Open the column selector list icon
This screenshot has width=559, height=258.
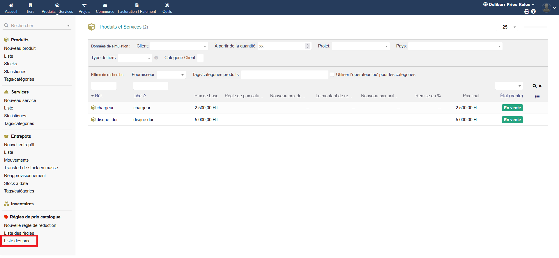click(x=537, y=96)
